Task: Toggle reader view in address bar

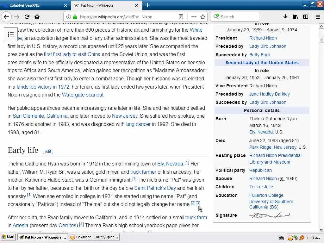Action: click(x=181, y=17)
